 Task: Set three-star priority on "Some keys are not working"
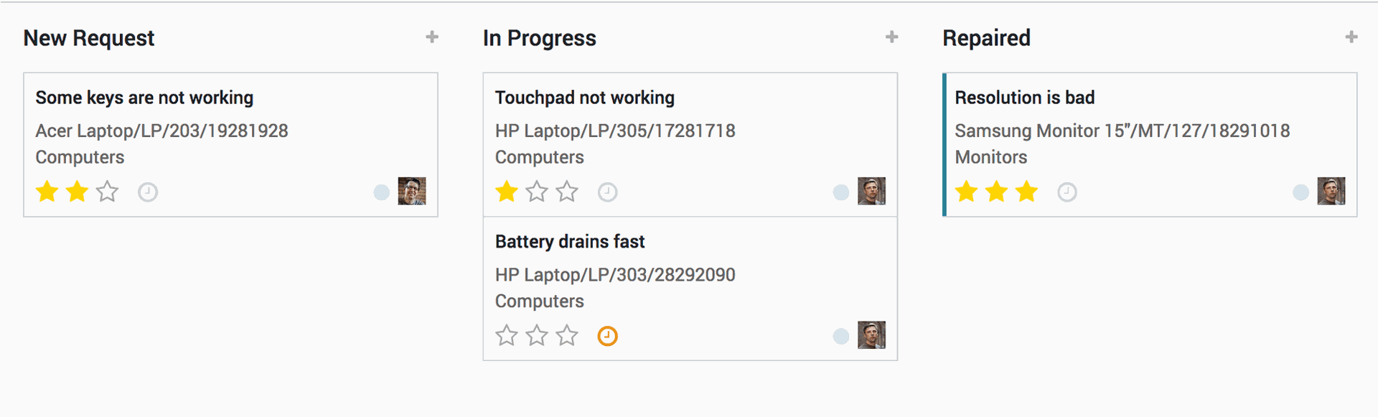click(106, 192)
